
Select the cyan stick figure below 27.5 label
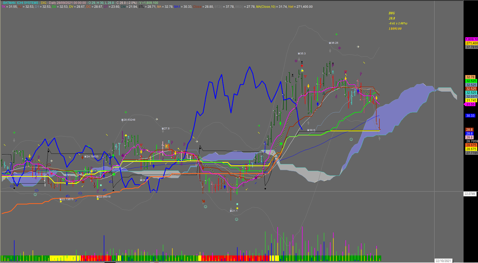[169, 142]
